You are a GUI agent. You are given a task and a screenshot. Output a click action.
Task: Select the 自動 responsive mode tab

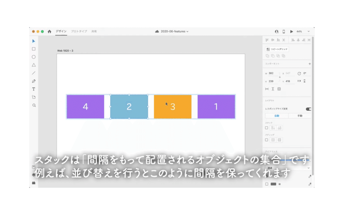coord(277,116)
